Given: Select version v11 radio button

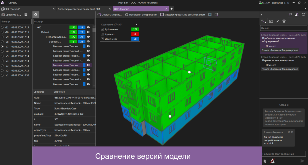Looking at the screenshot, I should tap(2, 27).
